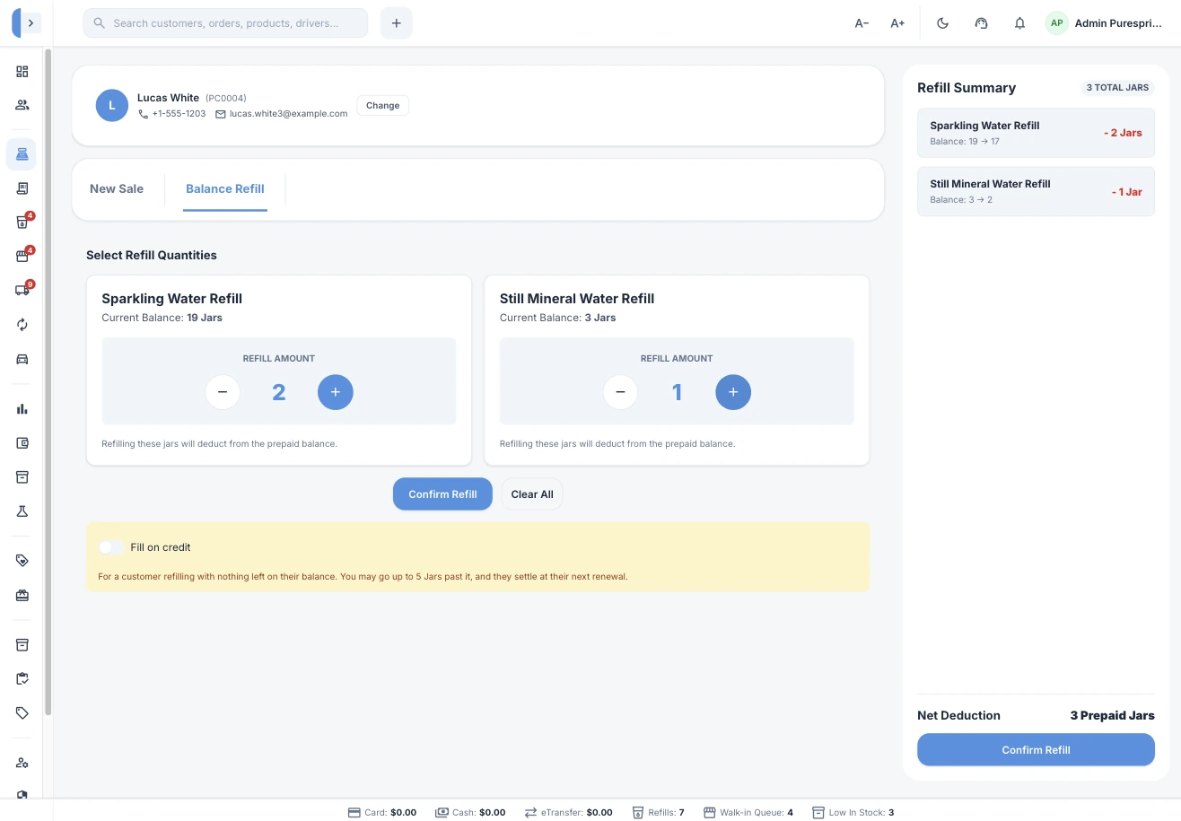Open the user settings gear icon
The image size is (1181, 821).
click(22, 763)
